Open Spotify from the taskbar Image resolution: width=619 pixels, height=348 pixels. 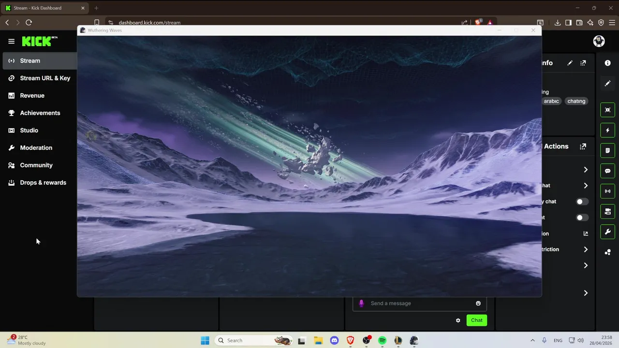pos(382,340)
